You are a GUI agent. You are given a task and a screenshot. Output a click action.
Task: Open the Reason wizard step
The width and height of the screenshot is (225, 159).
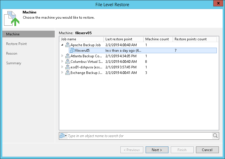pyautogui.click(x=12, y=53)
